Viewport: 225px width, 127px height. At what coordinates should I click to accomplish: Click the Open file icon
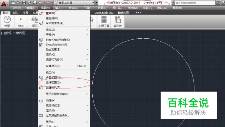click(x=18, y=3)
